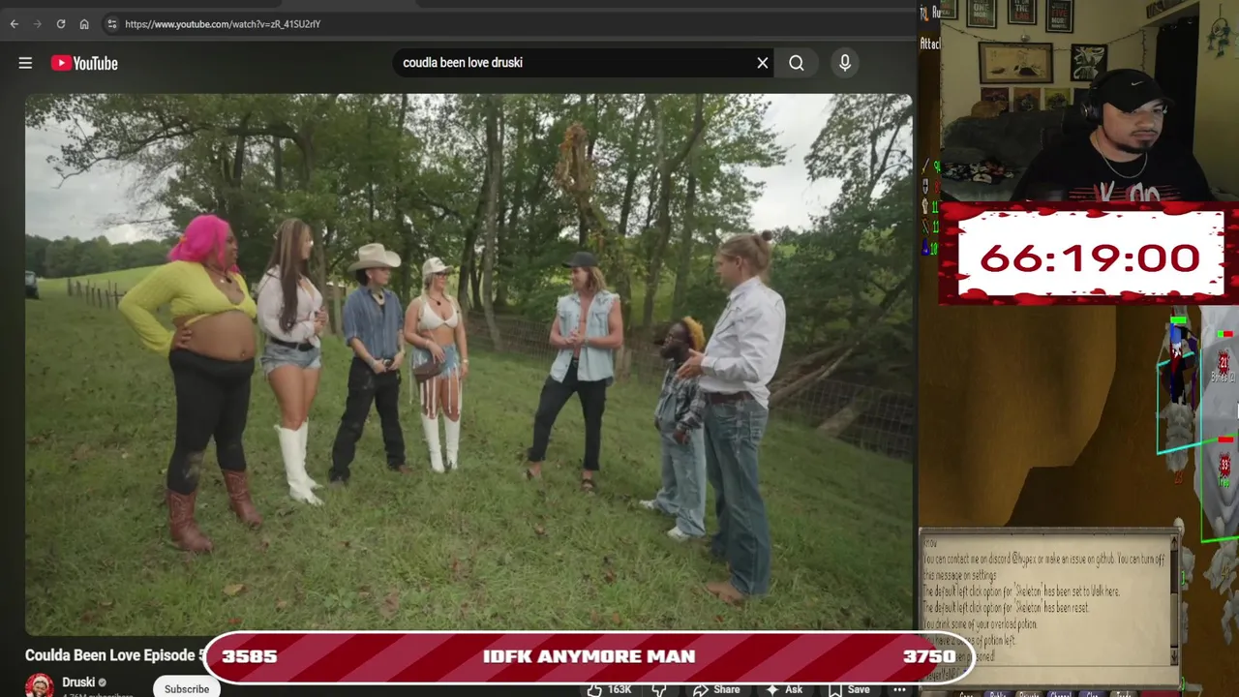This screenshot has height=697, width=1239.
Task: View site information icon beside the URL
Action: point(111,24)
